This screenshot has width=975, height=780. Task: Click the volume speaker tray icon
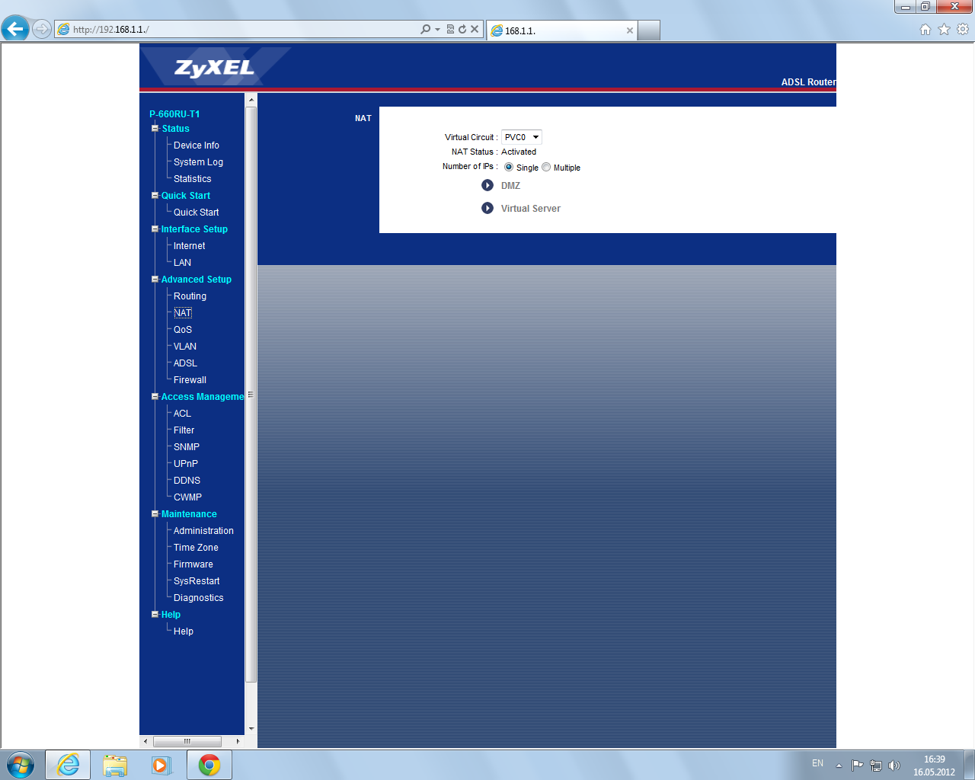894,765
